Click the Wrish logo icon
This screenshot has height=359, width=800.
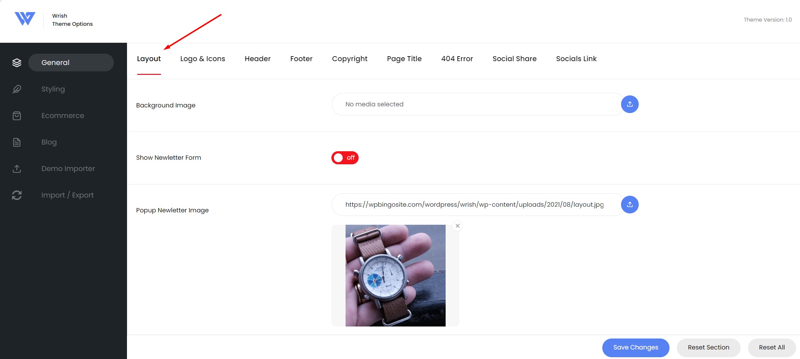(x=25, y=19)
